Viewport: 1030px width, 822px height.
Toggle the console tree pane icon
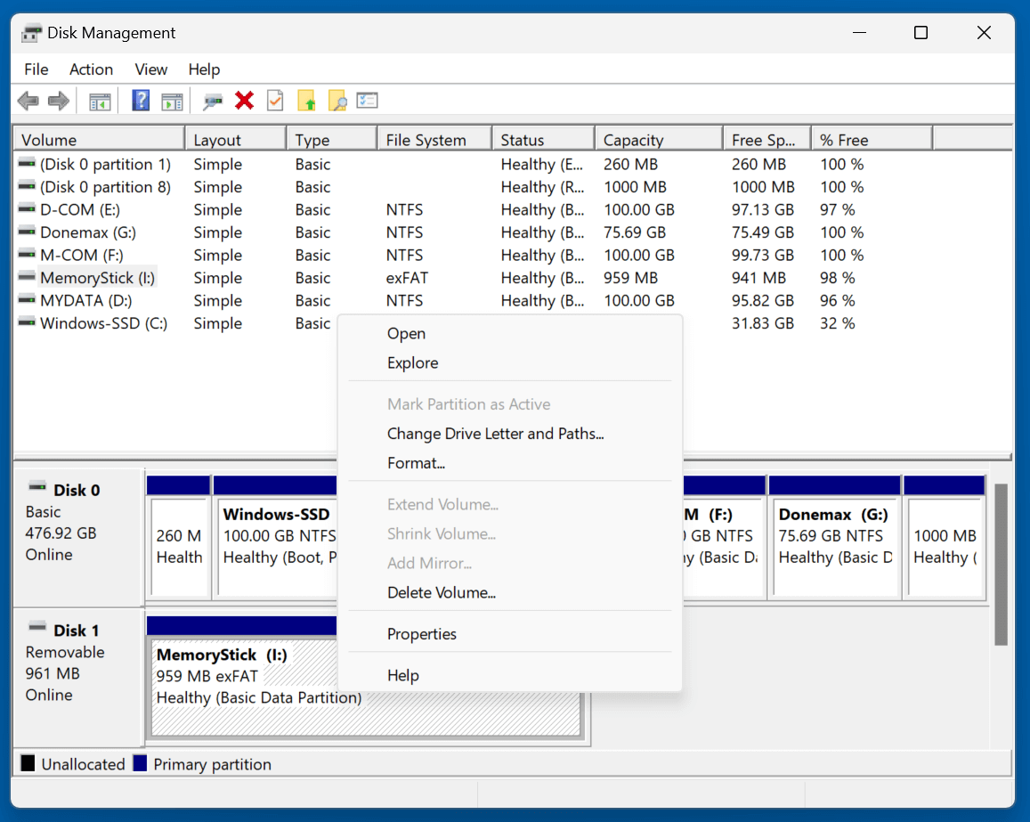[99, 100]
